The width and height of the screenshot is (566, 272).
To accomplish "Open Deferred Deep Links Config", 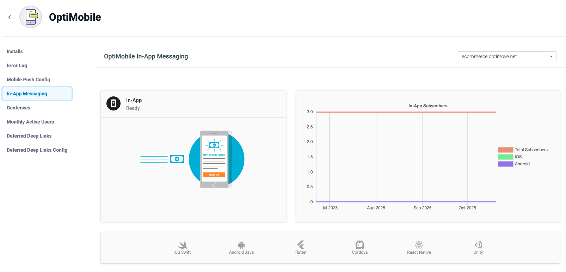I will coord(37,150).
